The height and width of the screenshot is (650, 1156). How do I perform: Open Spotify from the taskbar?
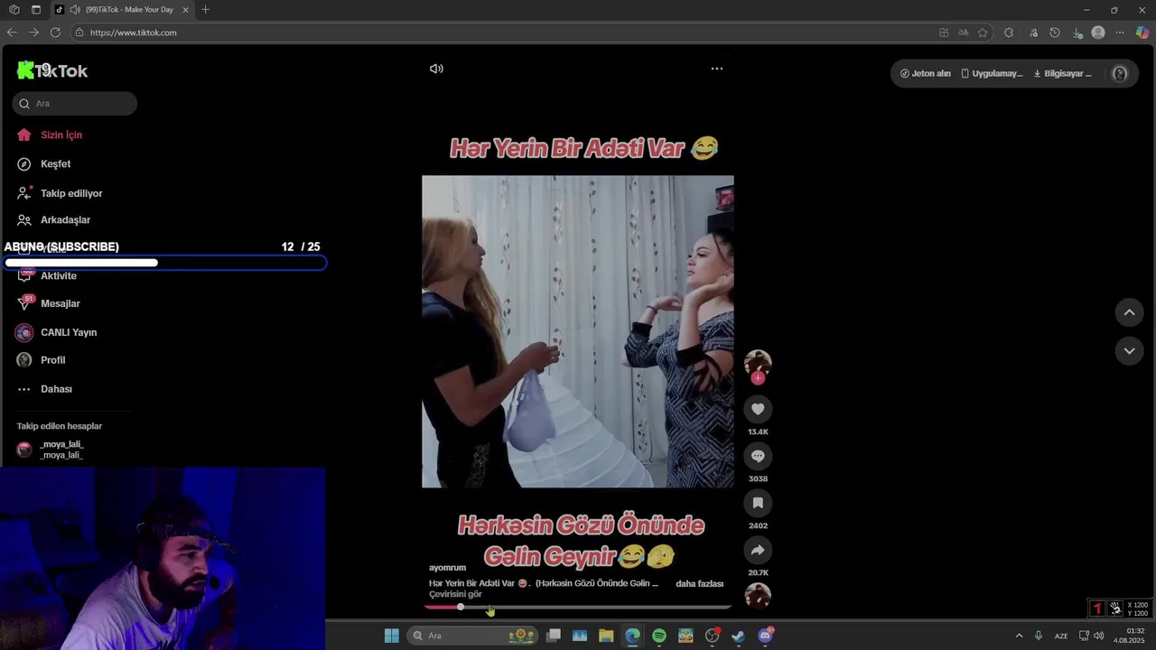tap(659, 636)
